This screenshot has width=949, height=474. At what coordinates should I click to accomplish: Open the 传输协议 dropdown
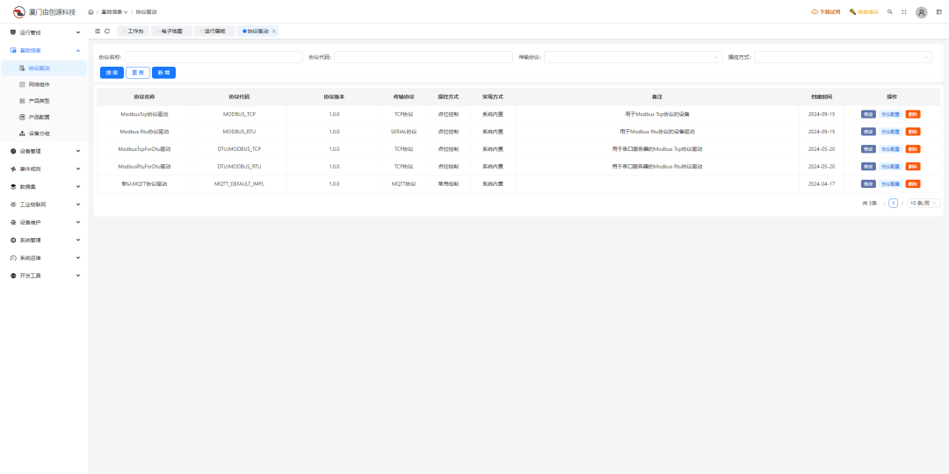tap(633, 57)
